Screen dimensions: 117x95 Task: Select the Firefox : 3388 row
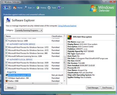click(x=34, y=81)
